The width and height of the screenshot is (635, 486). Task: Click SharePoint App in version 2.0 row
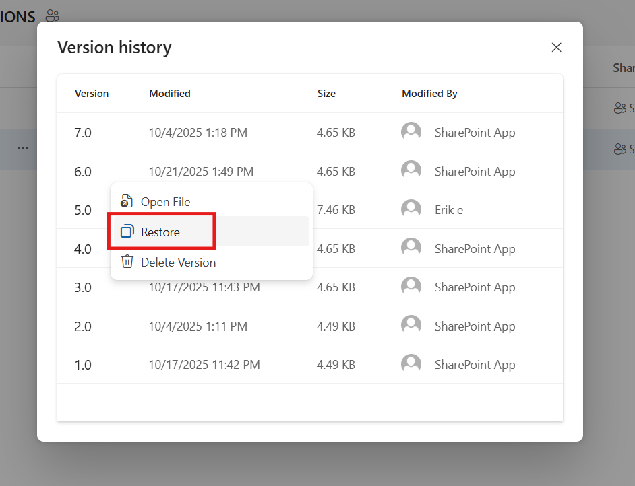point(475,326)
